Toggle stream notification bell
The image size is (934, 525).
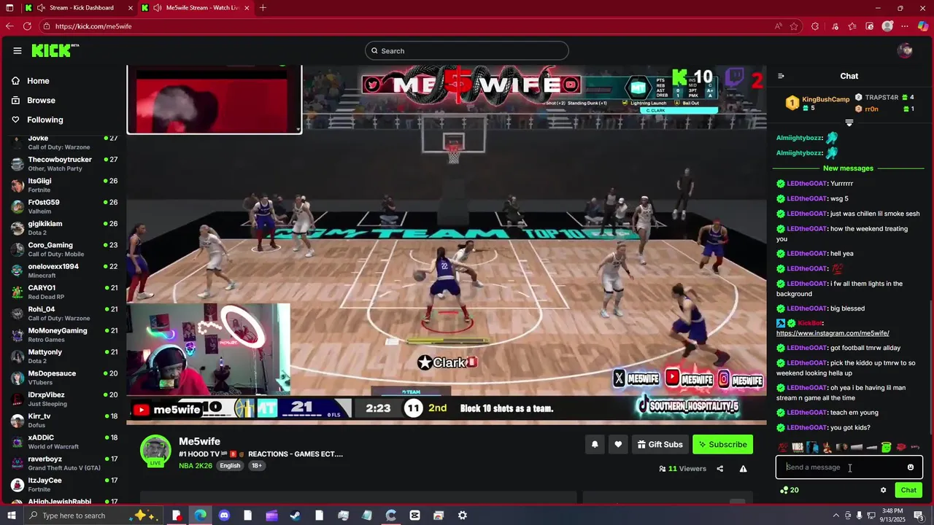(x=595, y=444)
